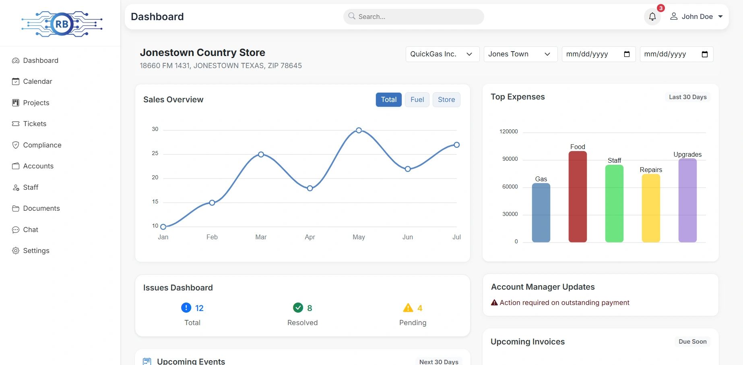Click the Projects board icon
Image resolution: width=743 pixels, height=365 pixels.
click(16, 103)
